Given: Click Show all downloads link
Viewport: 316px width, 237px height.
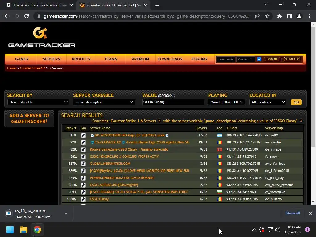Looking at the screenshot, I should (x=293, y=213).
